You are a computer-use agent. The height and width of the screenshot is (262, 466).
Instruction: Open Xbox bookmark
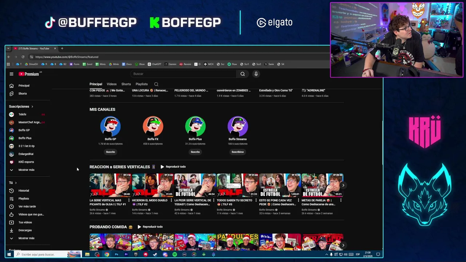pyautogui.click(x=140, y=64)
